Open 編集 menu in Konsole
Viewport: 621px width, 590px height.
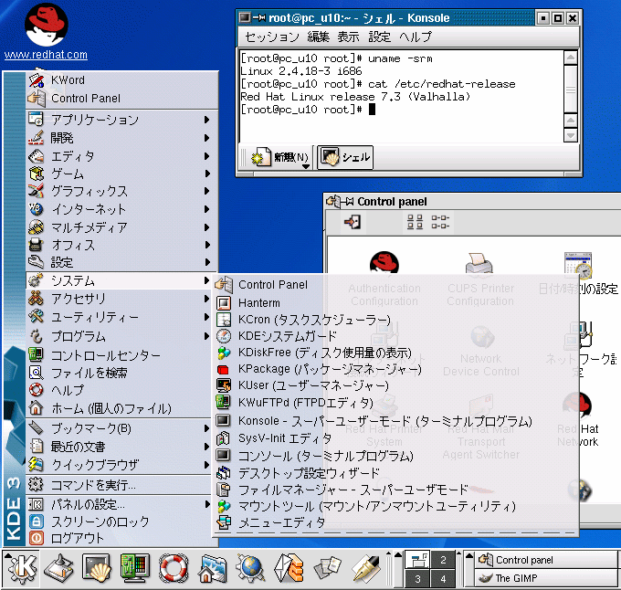318,37
